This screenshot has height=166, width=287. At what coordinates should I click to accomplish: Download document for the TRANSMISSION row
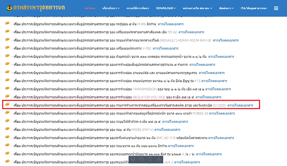218,89
